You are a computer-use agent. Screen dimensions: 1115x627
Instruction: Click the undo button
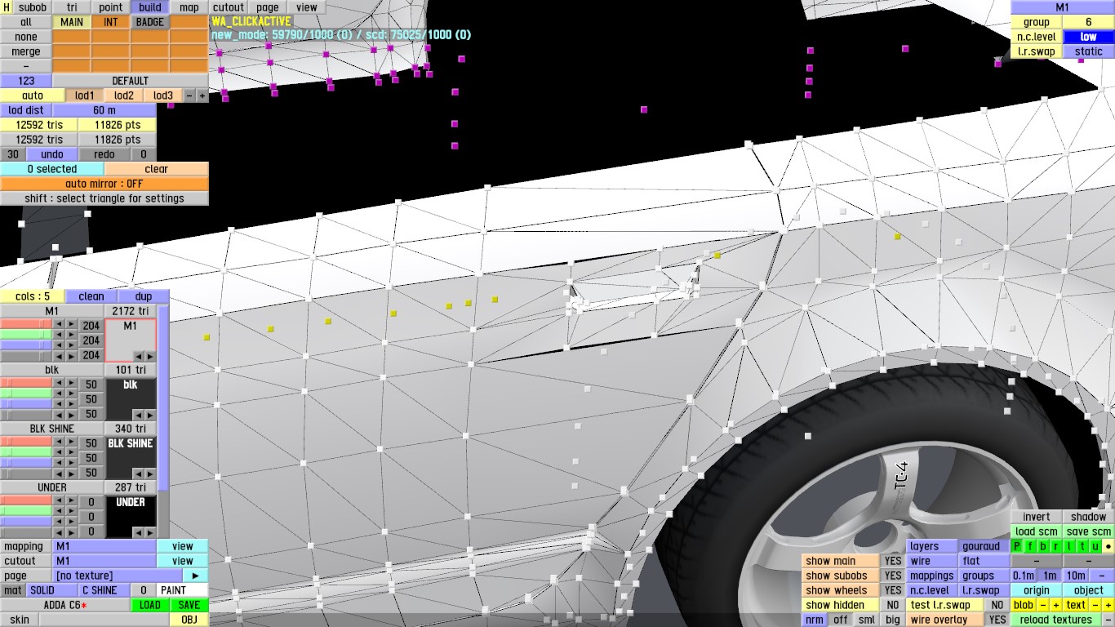pos(52,154)
